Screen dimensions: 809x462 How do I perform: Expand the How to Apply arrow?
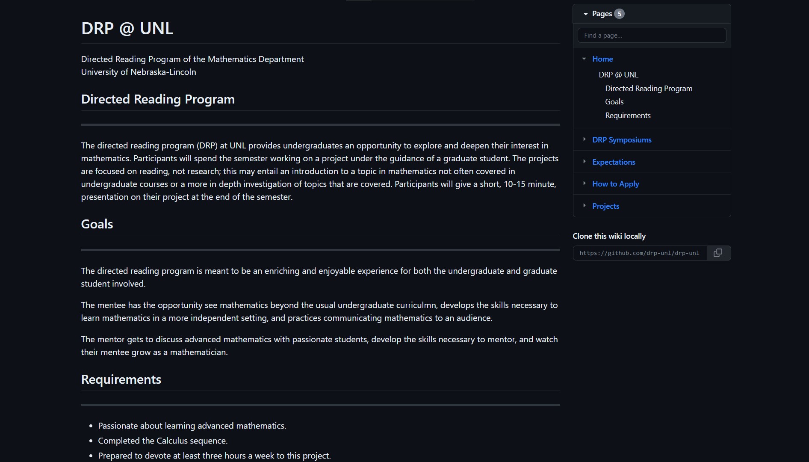click(584, 184)
